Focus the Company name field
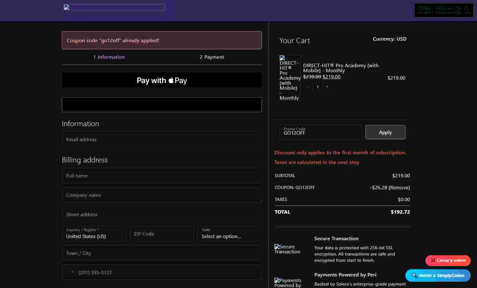The height and width of the screenshot is (288, 477). point(162,195)
